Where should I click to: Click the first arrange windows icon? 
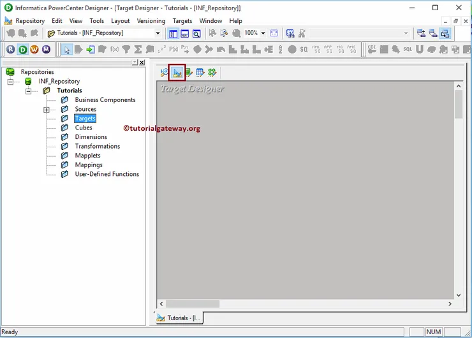click(421, 33)
